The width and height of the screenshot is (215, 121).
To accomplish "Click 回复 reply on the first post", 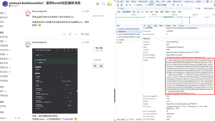I will (x=85, y=34).
